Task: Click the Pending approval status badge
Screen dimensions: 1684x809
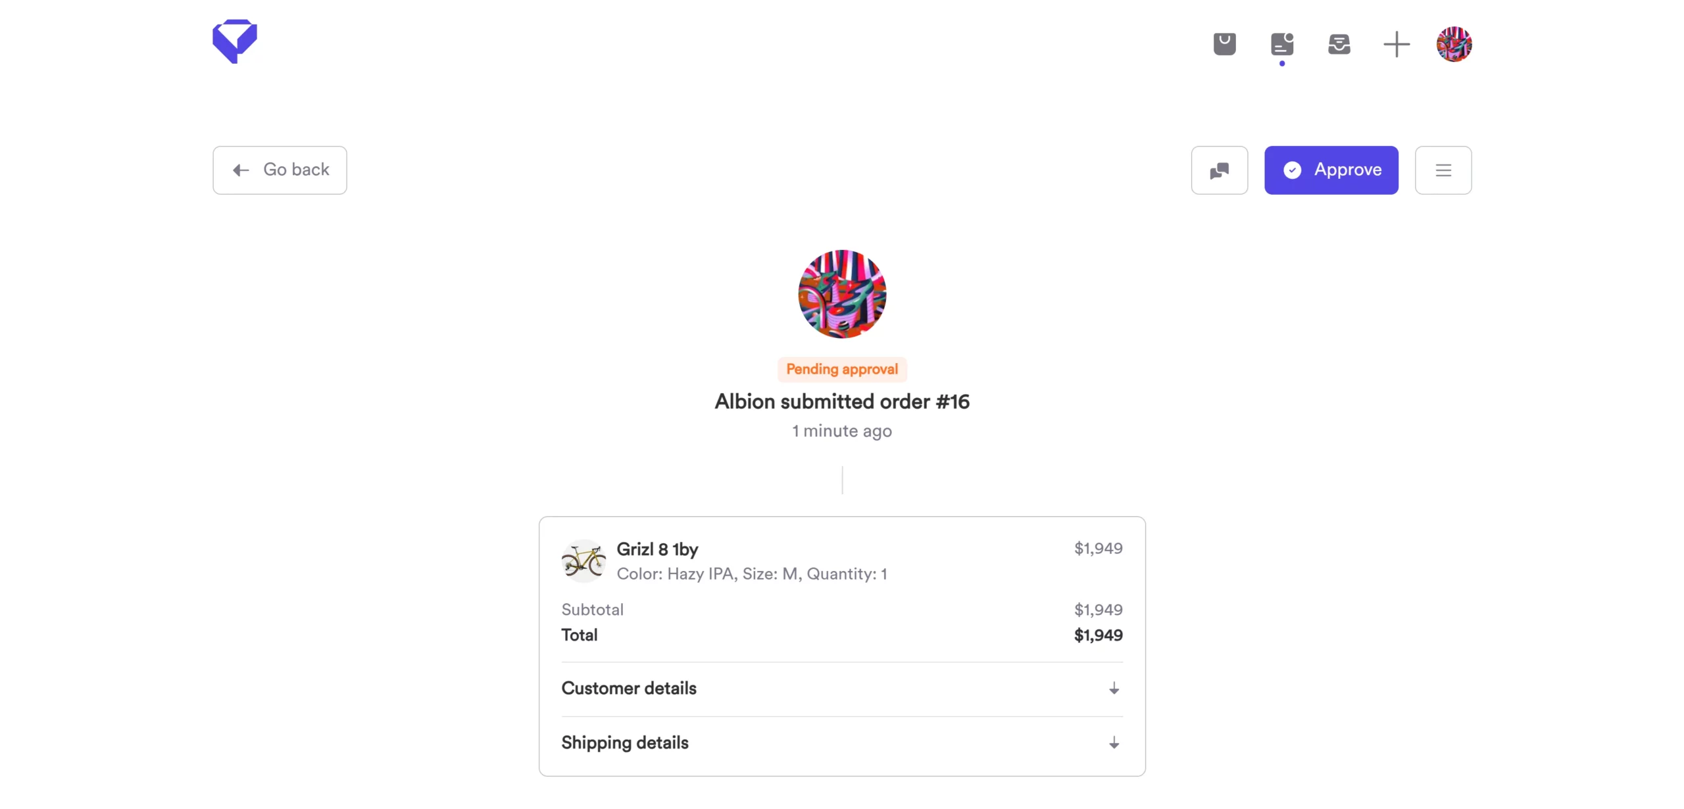Action: tap(842, 369)
